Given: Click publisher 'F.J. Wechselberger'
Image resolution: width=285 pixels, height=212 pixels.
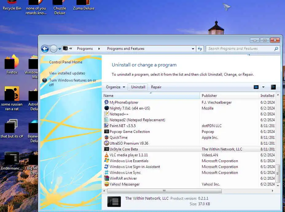Looking at the screenshot, I should (x=217, y=102).
